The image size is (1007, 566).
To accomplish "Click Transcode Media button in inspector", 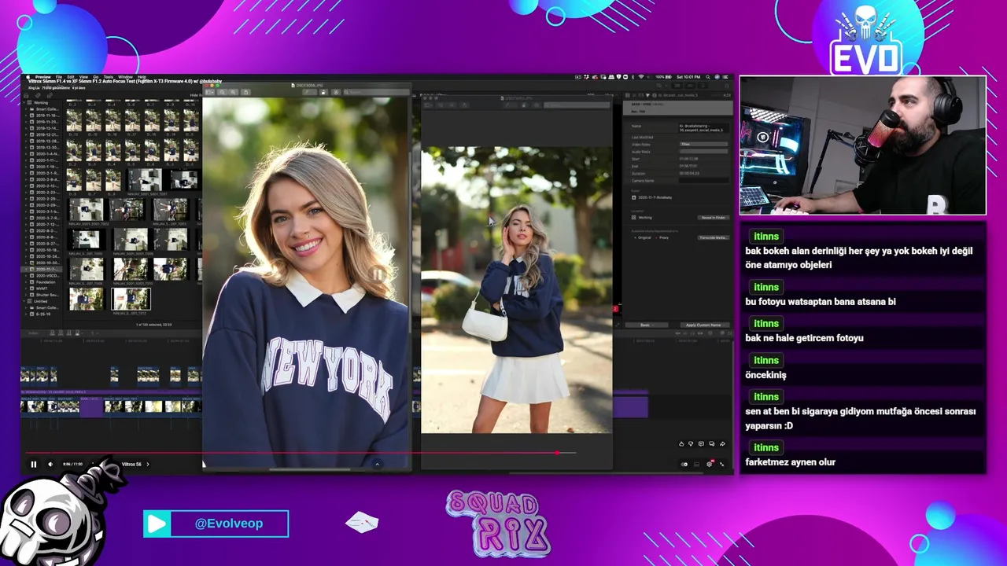I will pyautogui.click(x=714, y=237).
